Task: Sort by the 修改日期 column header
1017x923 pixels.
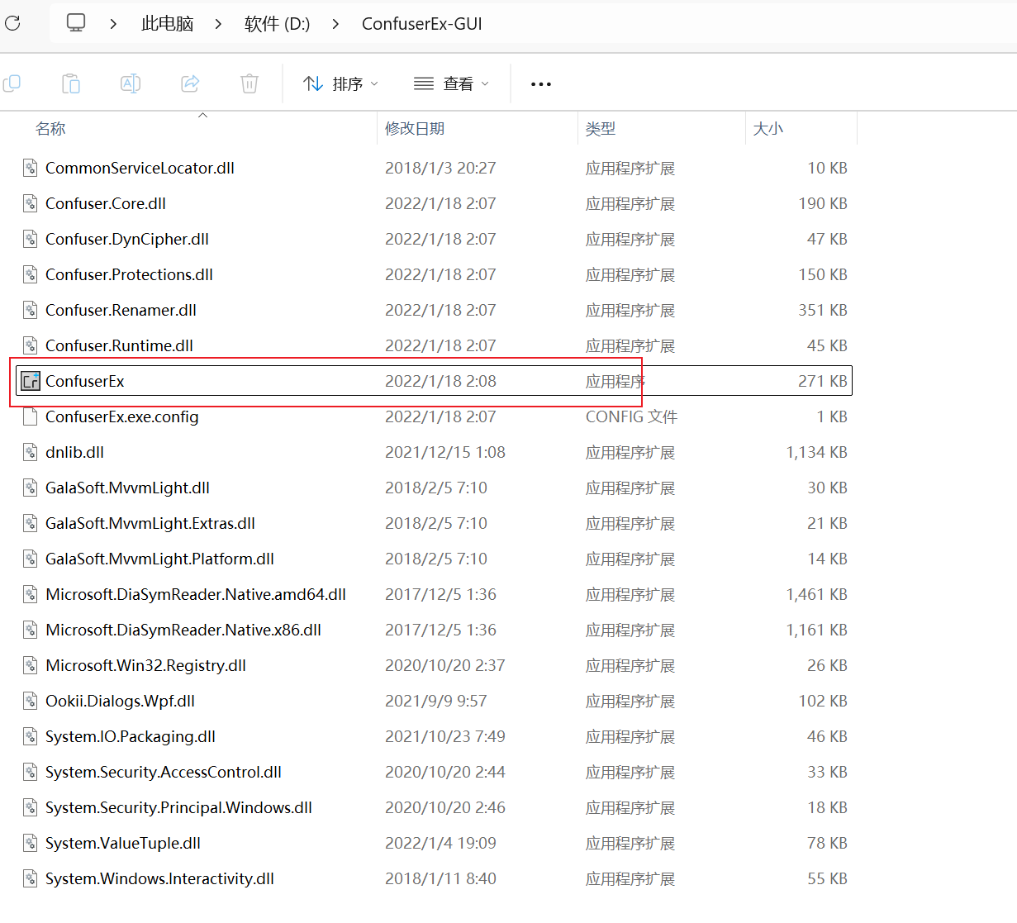Action: (x=415, y=129)
